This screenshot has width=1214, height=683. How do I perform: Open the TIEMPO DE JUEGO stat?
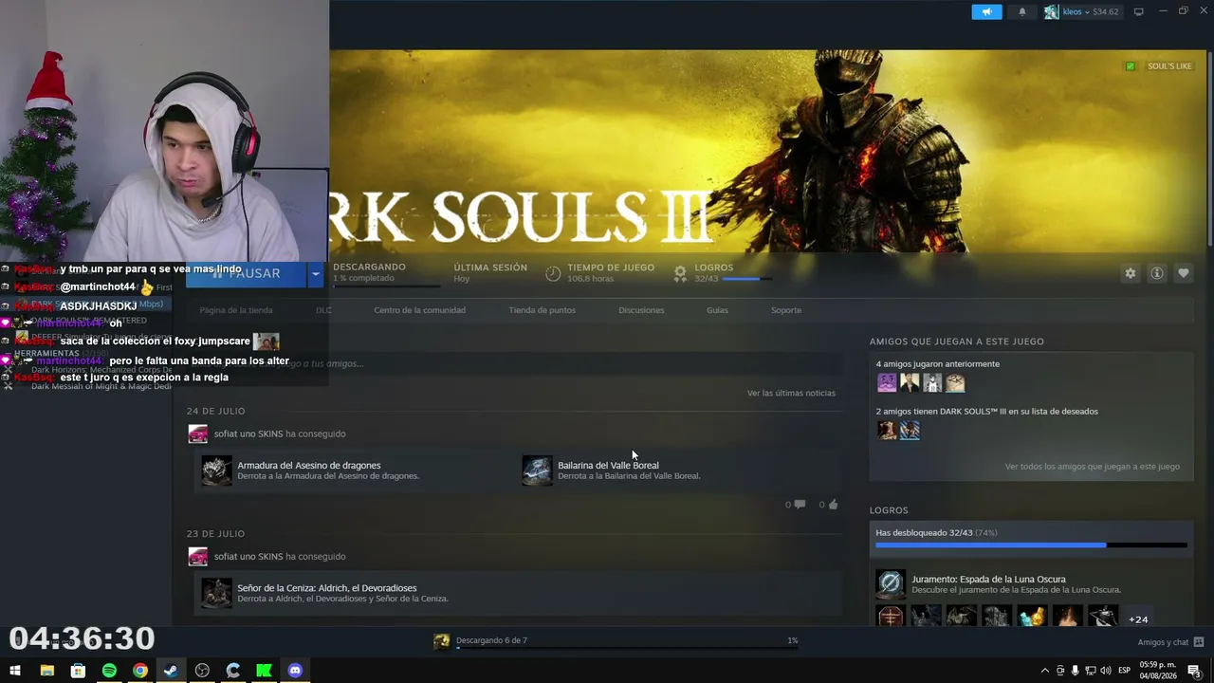[x=600, y=273]
